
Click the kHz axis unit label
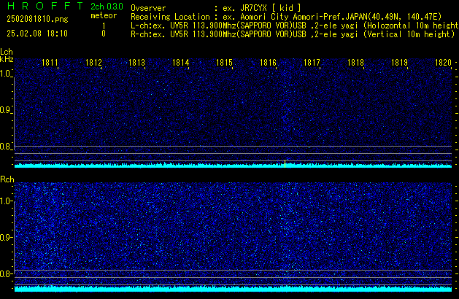coord(7,59)
